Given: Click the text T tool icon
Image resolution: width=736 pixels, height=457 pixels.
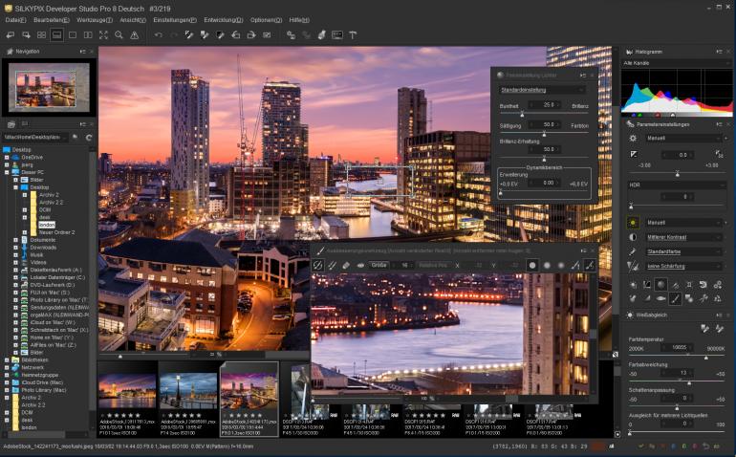Looking at the screenshot, I should (x=353, y=35).
